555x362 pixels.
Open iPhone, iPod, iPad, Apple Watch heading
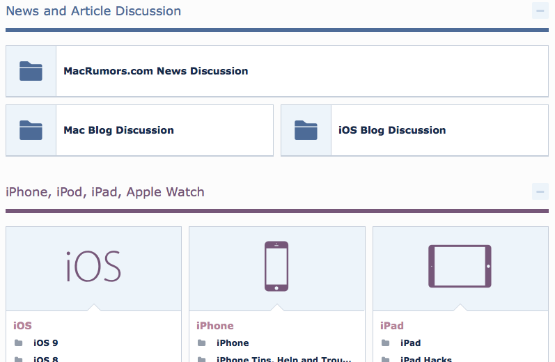coord(105,192)
